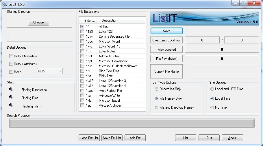Click the Add Ext button
Viewport: 263px width, 146px height.
(x=135, y=138)
